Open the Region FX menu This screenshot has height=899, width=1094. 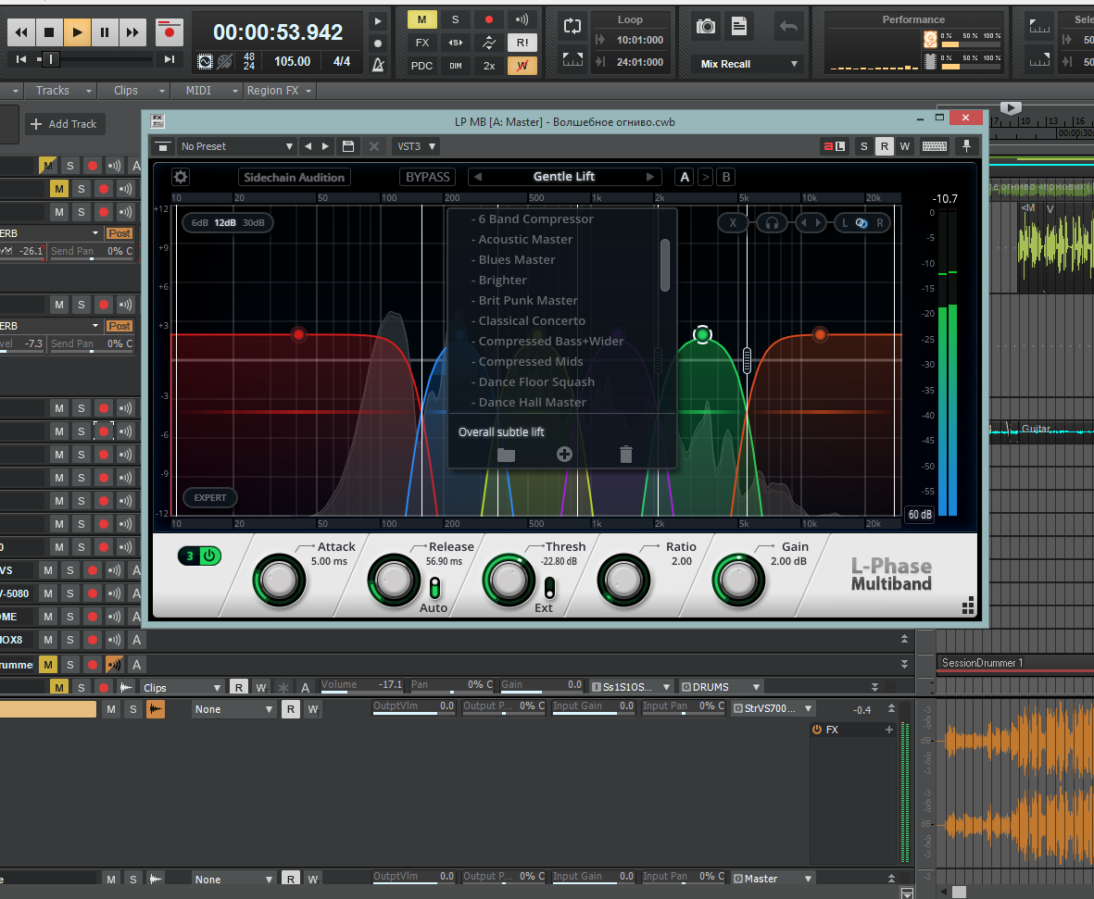click(279, 91)
